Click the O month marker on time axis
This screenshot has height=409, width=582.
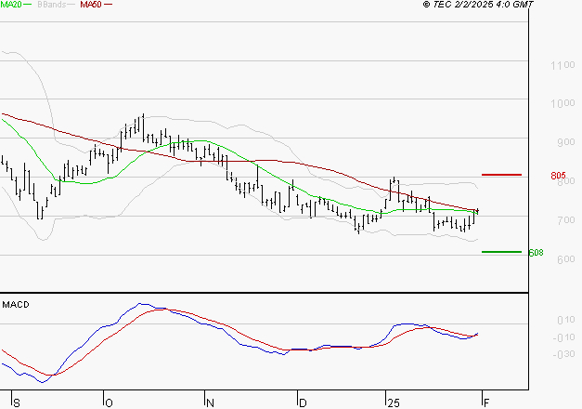[109, 403]
